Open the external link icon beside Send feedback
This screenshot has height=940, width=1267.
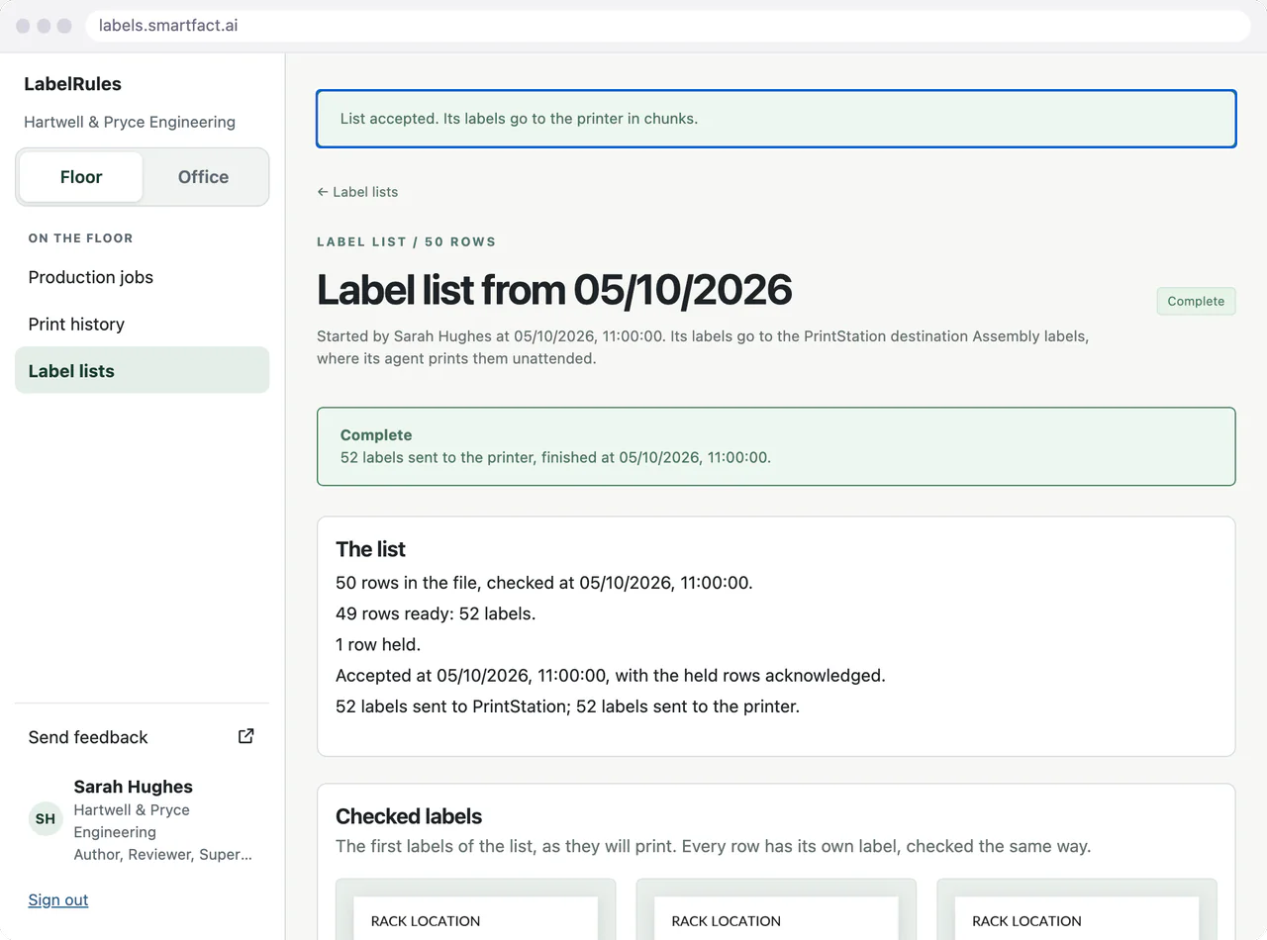[x=246, y=736]
